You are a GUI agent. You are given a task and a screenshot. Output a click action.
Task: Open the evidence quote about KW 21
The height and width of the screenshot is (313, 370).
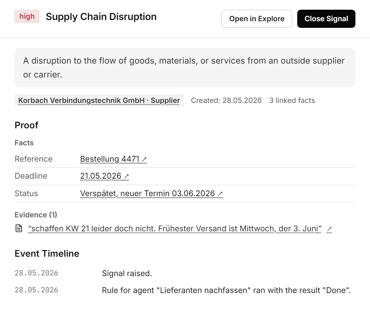click(175, 229)
